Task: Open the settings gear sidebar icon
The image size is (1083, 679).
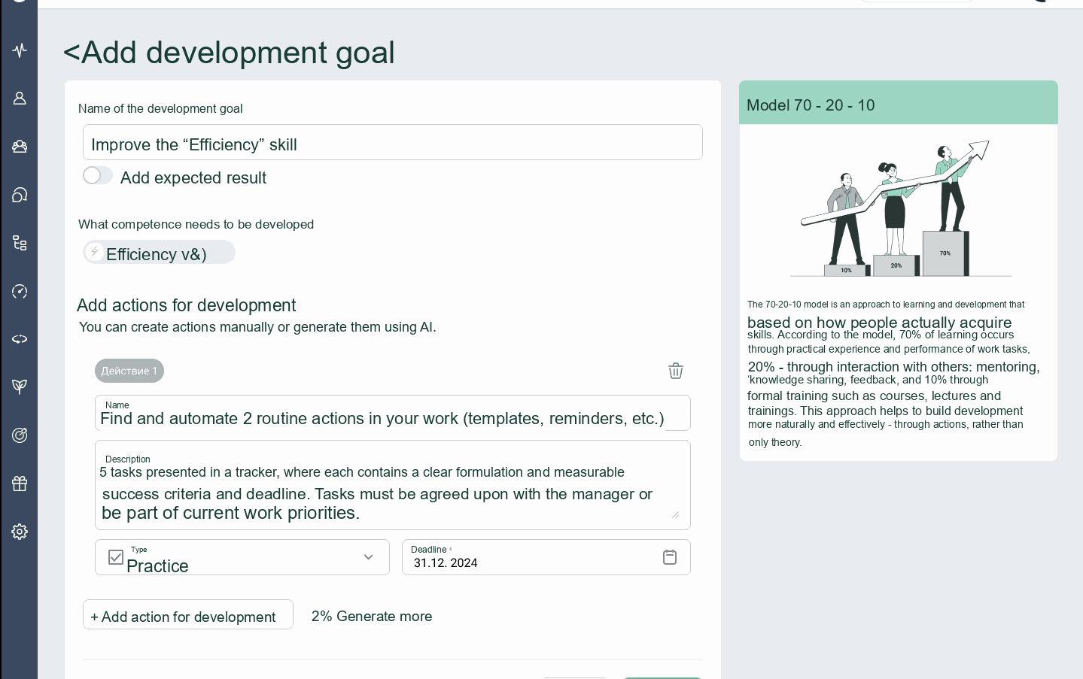Action: click(x=20, y=532)
